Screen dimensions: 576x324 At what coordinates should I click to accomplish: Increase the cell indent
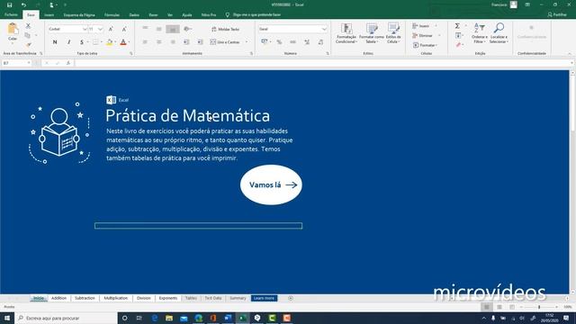[200, 42]
